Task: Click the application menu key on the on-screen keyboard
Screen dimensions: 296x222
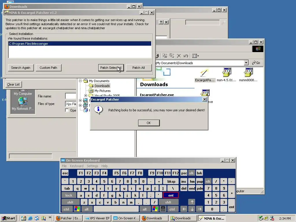Action: pos(163,209)
